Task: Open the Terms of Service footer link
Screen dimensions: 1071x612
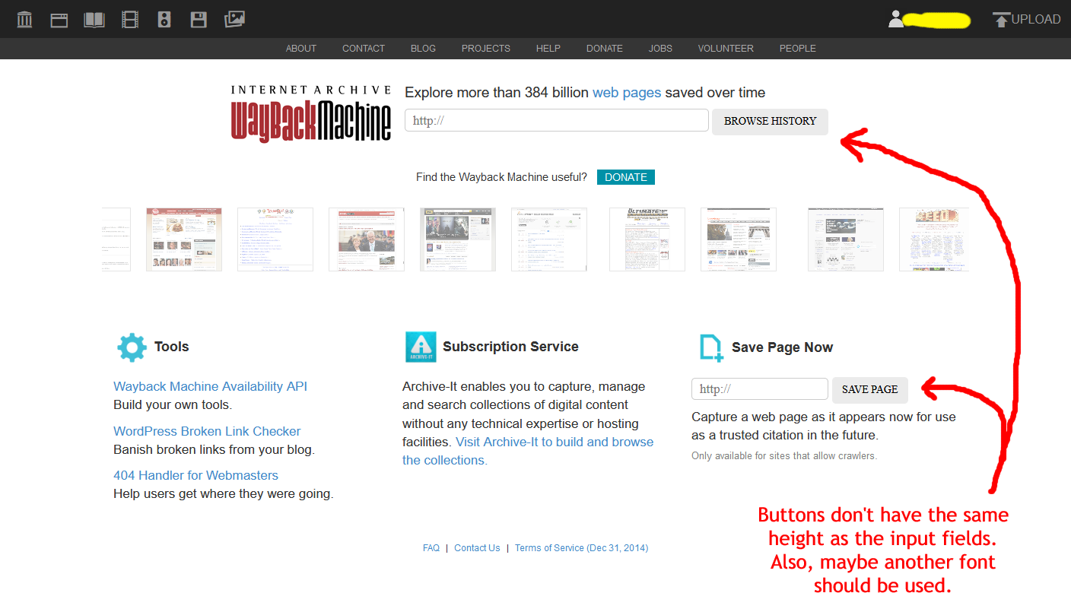Action: tap(581, 548)
